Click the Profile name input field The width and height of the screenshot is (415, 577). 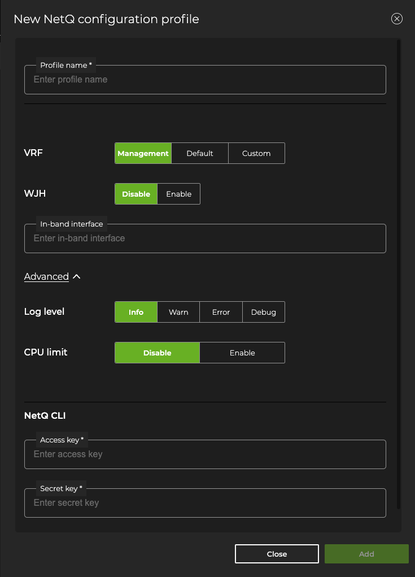coord(205,80)
